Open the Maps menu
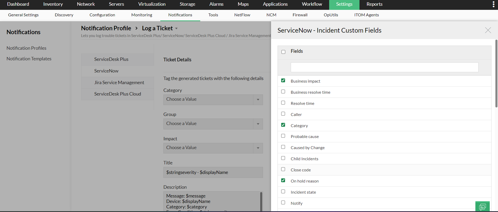Screen dimensions: 498x212 (243, 4)
